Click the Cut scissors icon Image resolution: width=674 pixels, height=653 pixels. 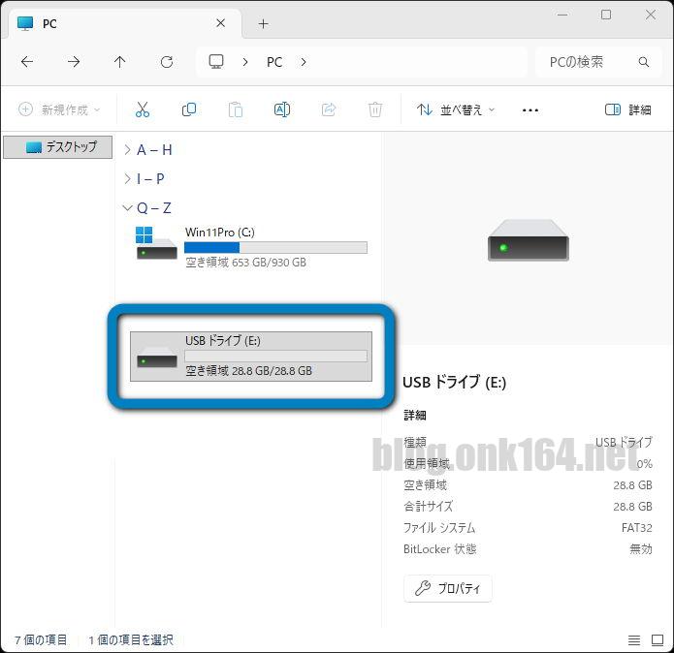click(143, 109)
